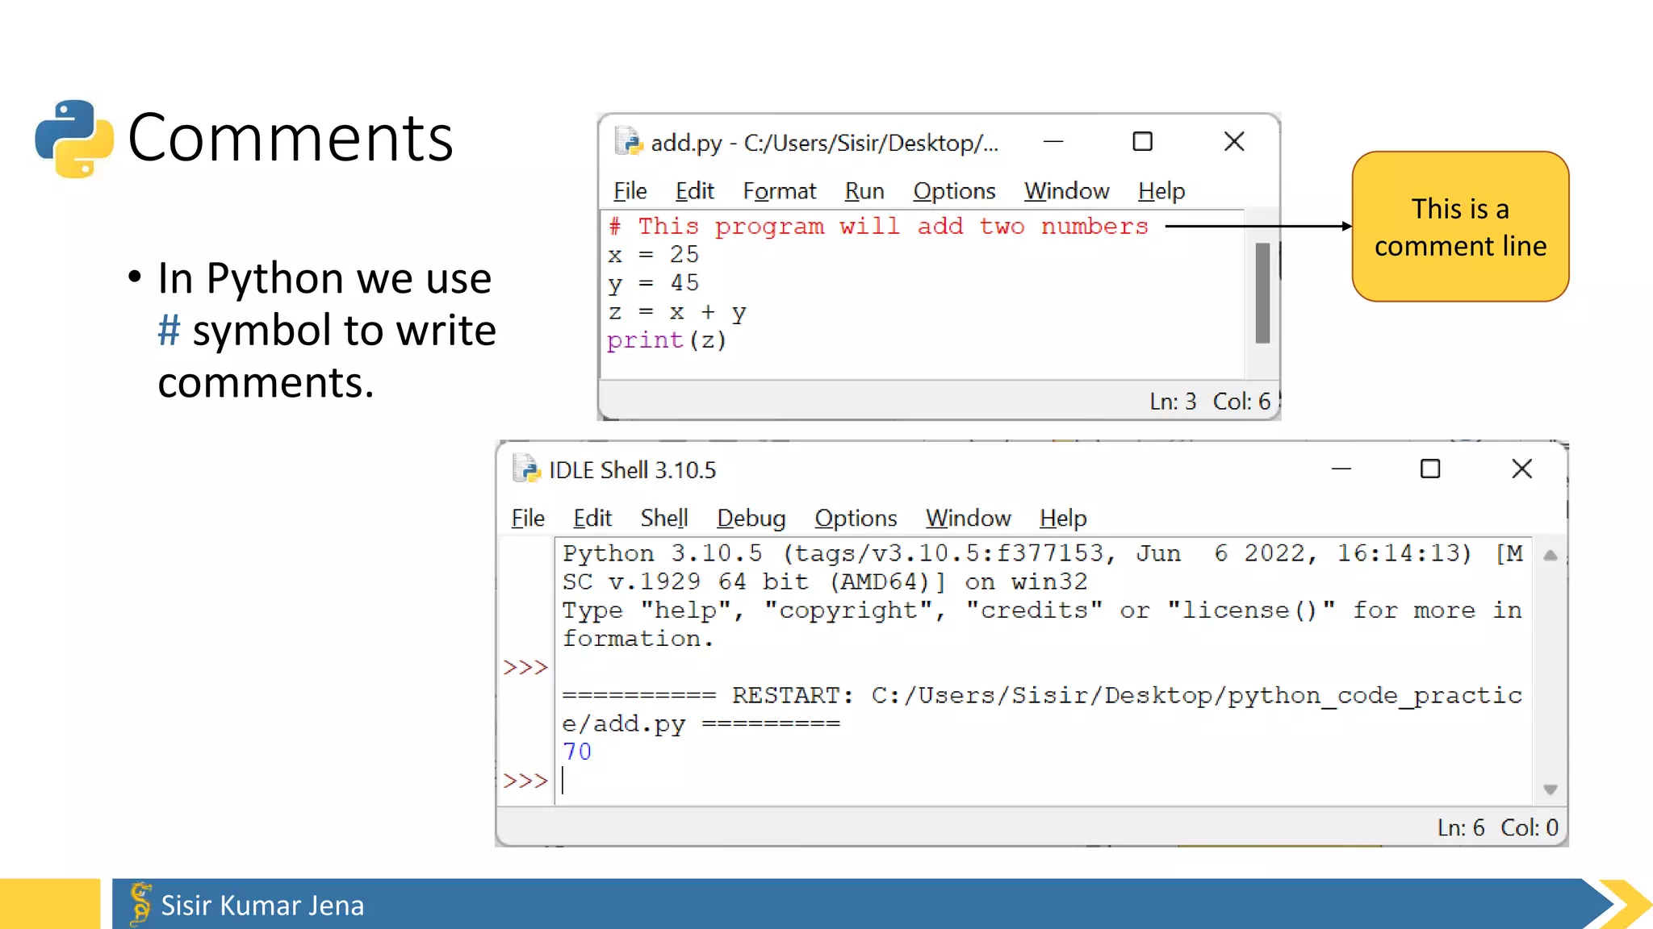Click the blue # symbol in bullet text
Screen dimensions: 1653x929
[169, 330]
